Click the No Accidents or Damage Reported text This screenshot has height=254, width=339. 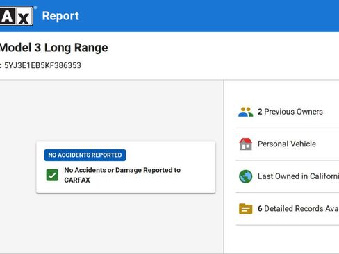(x=122, y=175)
